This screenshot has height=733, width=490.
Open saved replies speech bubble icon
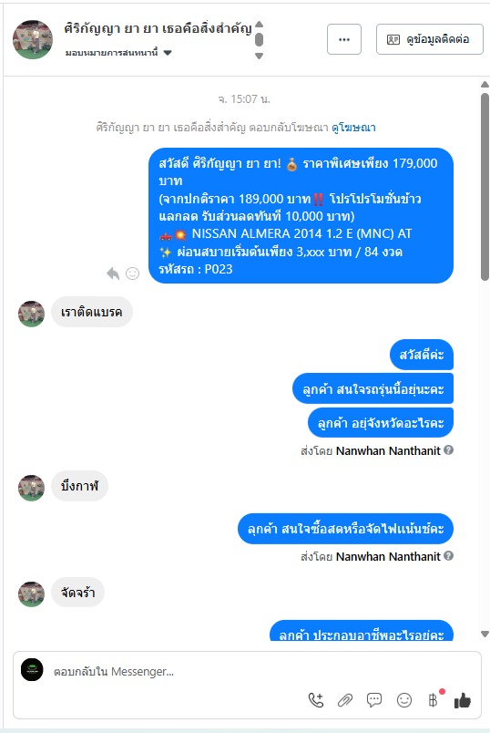coord(374,700)
